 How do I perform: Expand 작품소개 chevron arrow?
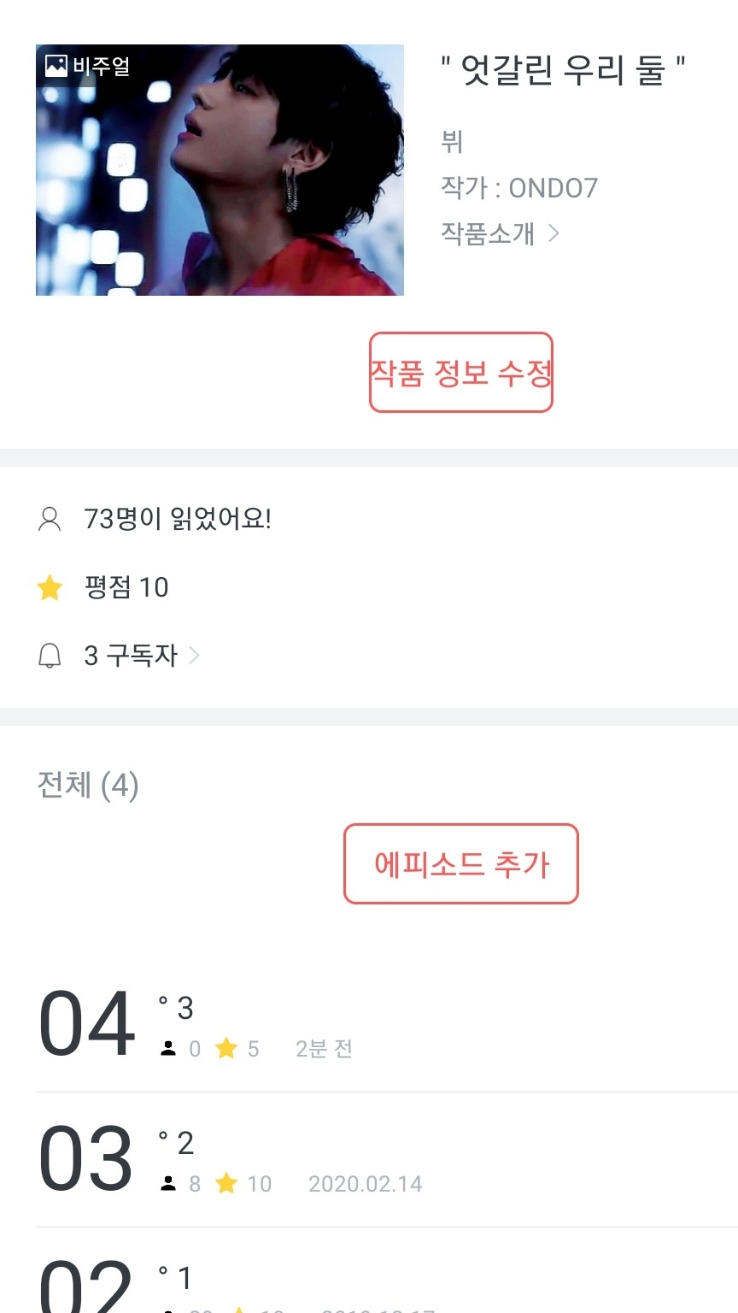coord(553,233)
